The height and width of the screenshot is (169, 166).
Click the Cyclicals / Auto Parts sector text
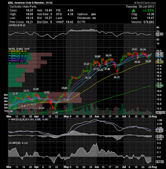(x=23, y=7)
